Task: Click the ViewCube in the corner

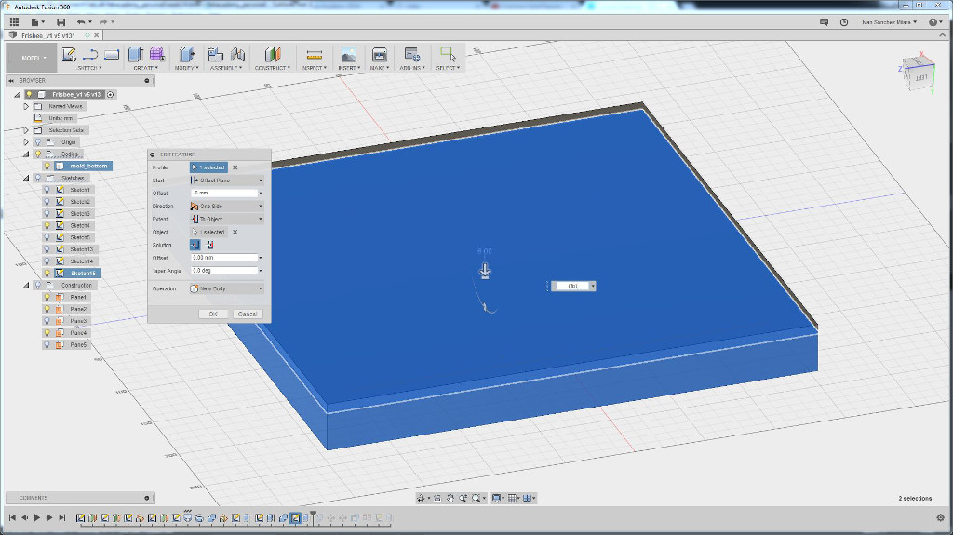Action: click(x=917, y=73)
